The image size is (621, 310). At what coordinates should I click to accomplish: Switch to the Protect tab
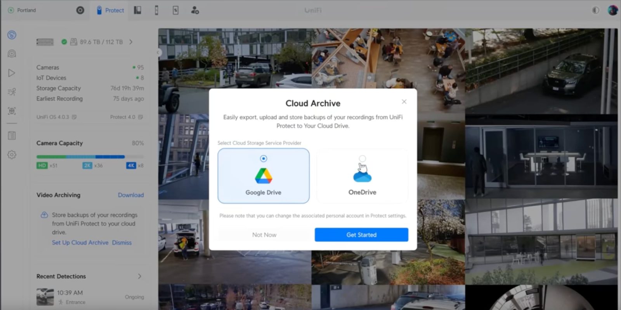110,10
